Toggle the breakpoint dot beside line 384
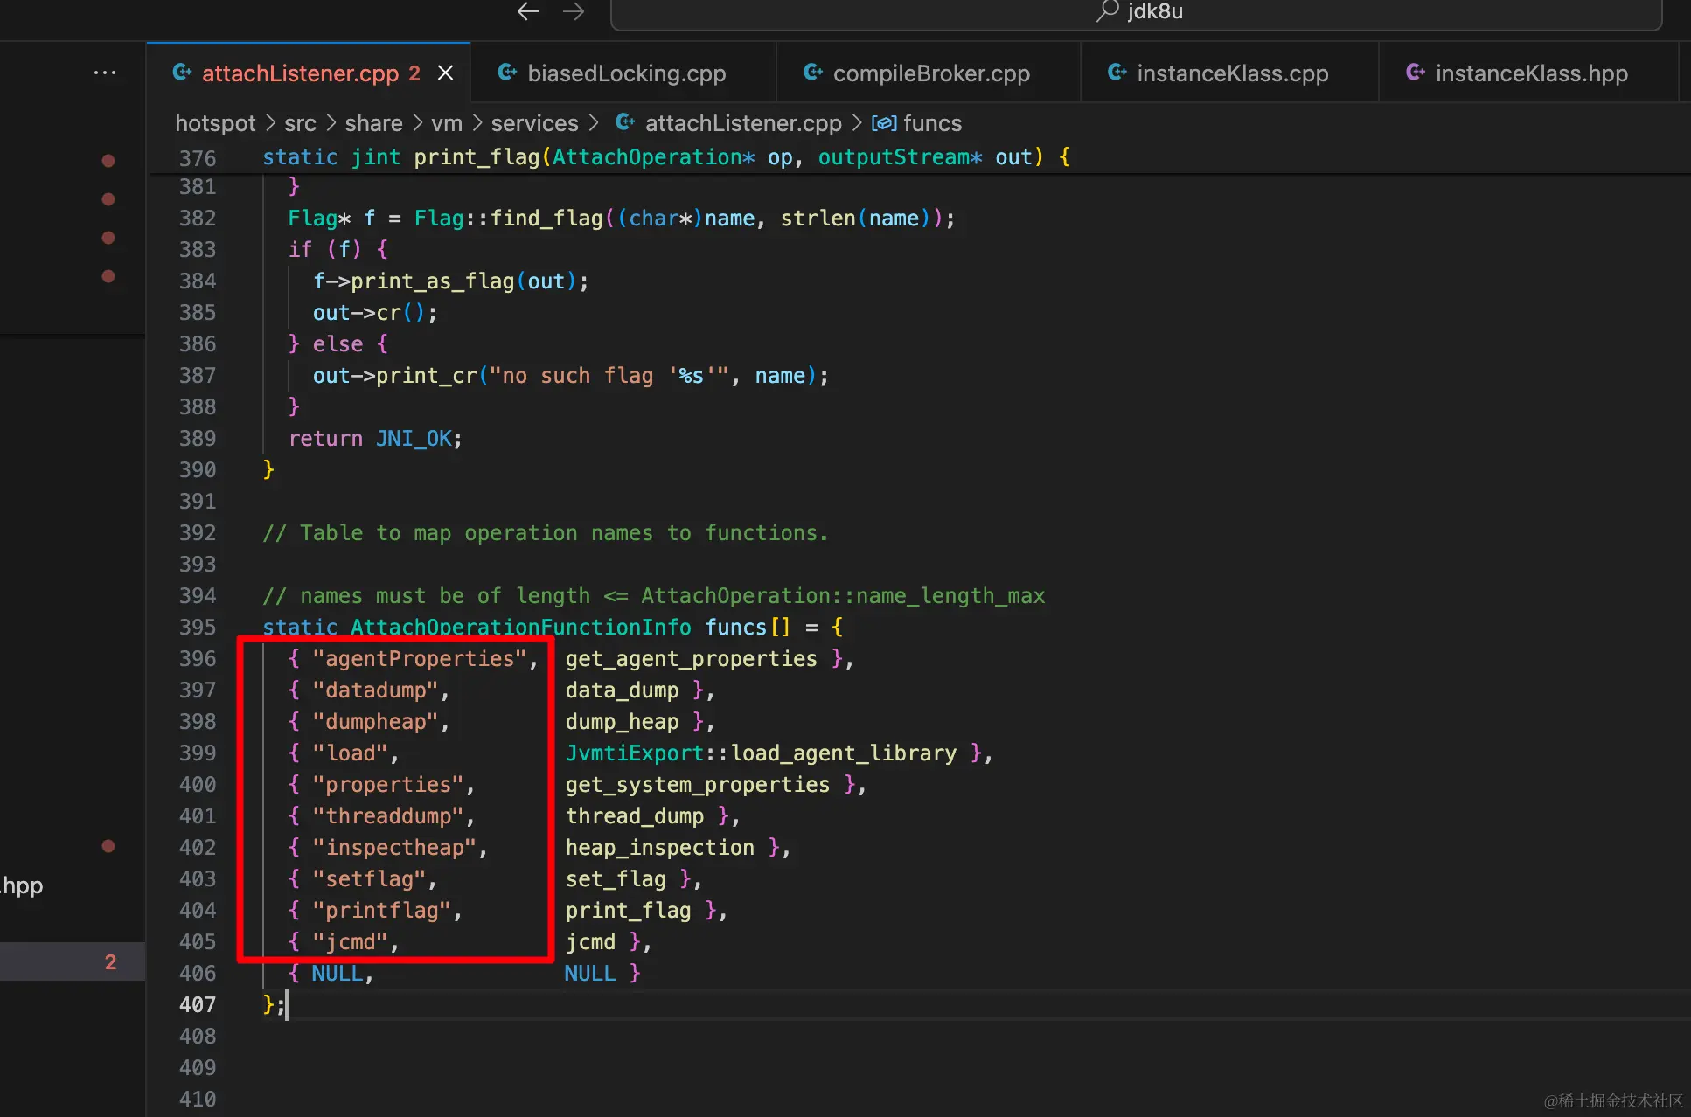The width and height of the screenshot is (1691, 1117). tap(108, 276)
